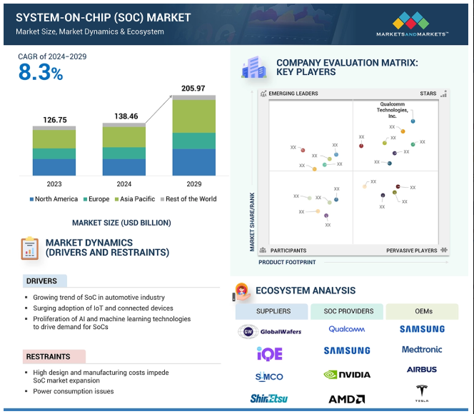
Task: Click the Asia Pacific legend swatch
Action: (x=116, y=199)
